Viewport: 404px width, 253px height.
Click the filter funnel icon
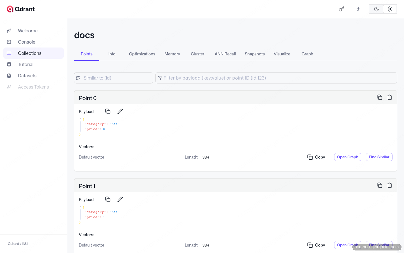(x=160, y=78)
